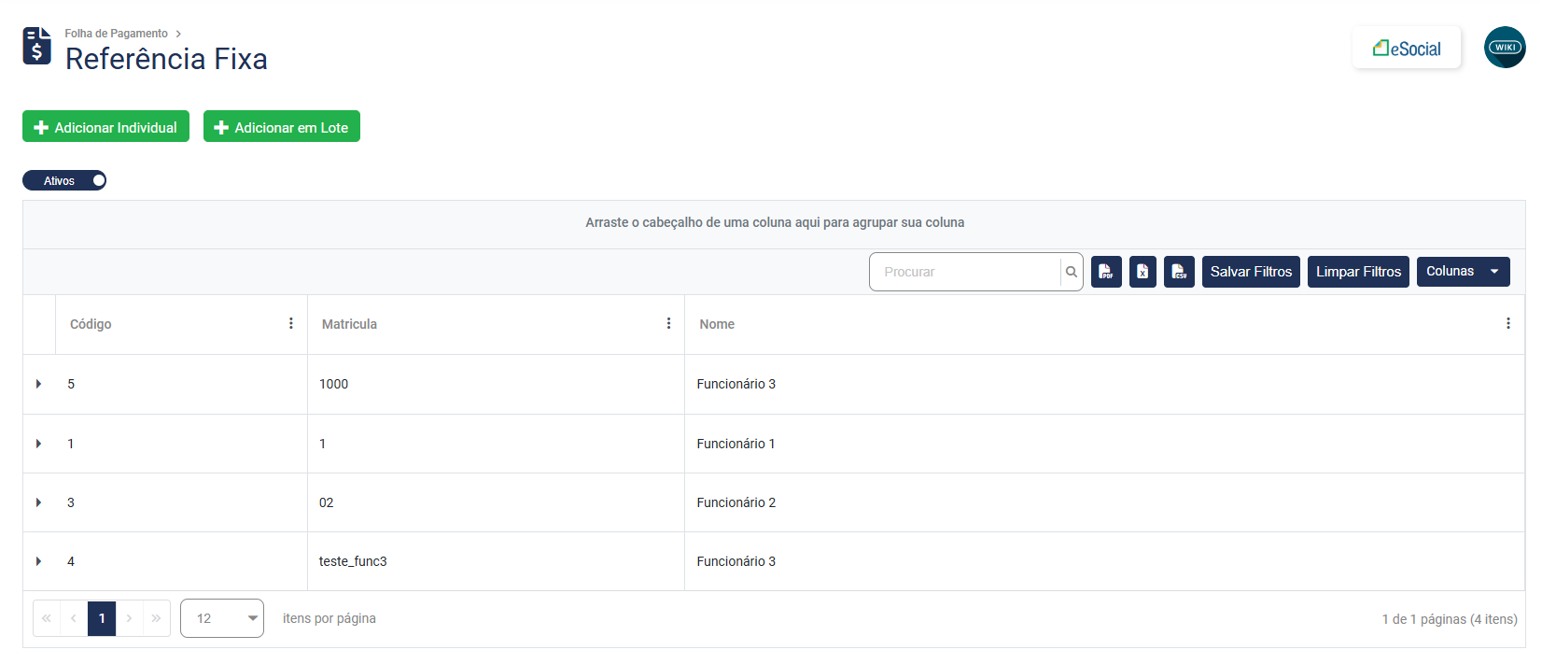
Task: Go to Folha de Pagamento breadcrumb
Action: coord(116,34)
